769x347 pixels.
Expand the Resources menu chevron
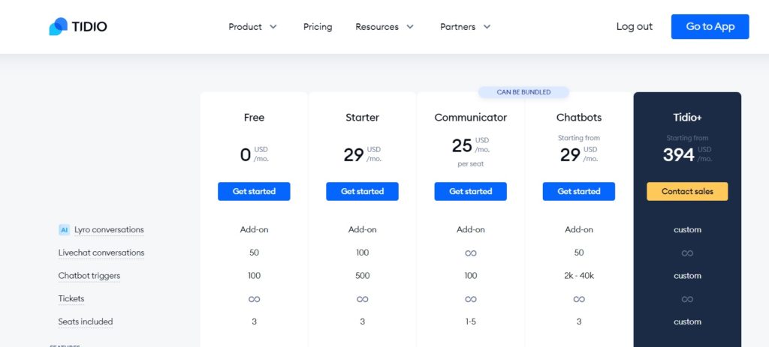[410, 27]
